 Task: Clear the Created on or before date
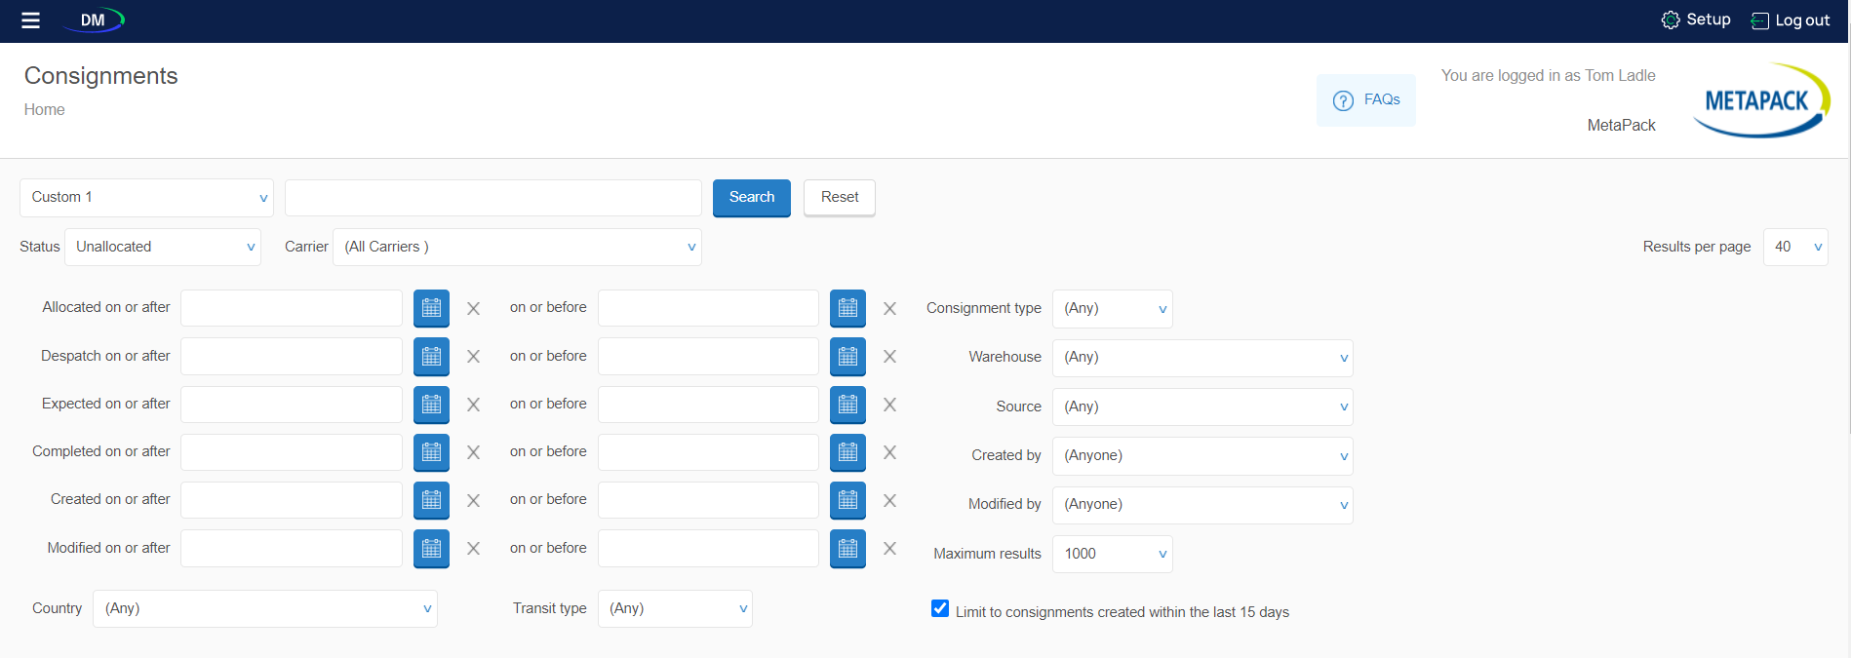click(x=889, y=500)
